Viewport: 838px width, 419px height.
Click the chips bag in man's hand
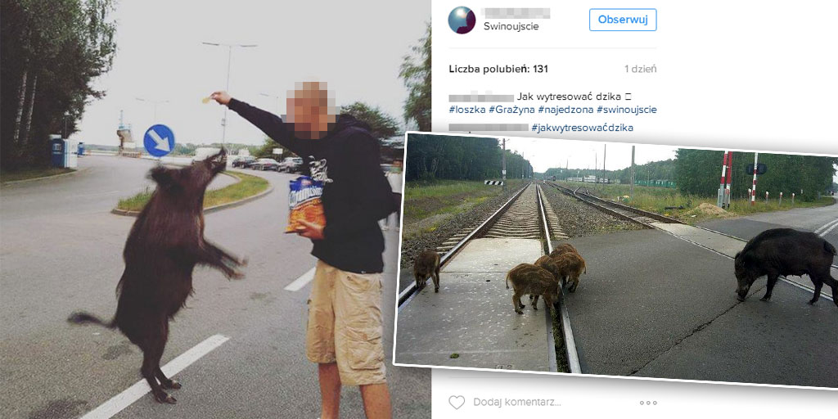[306, 205]
